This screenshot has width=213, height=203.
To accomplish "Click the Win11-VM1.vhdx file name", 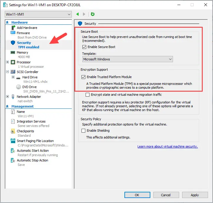I will (35, 82).
